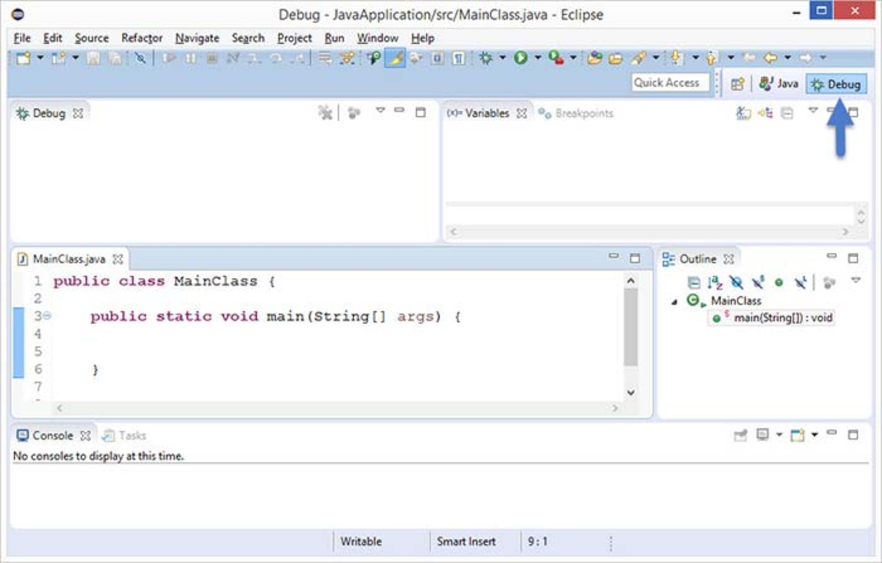The image size is (882, 563).
Task: Toggle Hide Non-Public Members green dot
Action: (779, 283)
